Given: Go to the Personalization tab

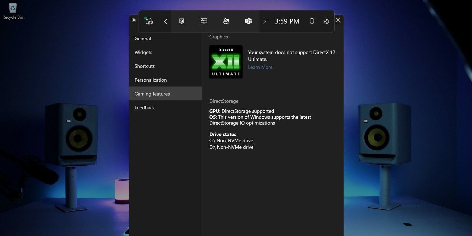Looking at the screenshot, I should coord(151,80).
